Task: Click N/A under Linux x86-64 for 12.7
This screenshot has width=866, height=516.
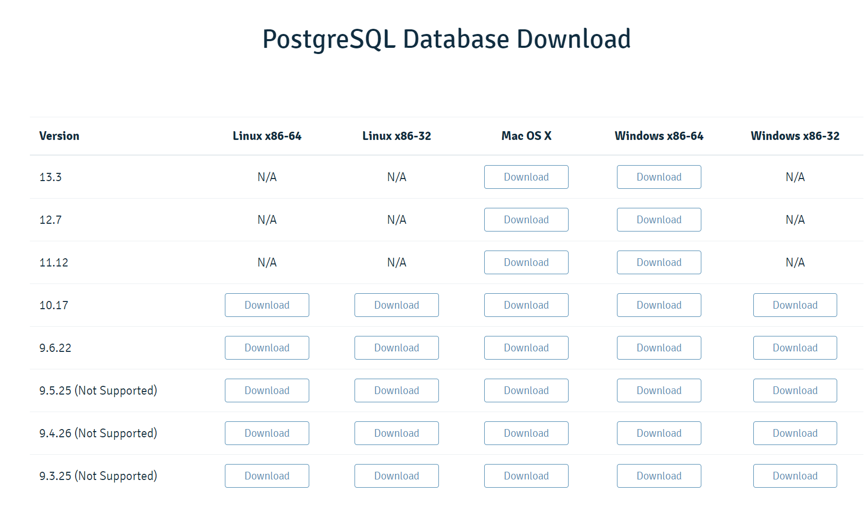Action: pyautogui.click(x=267, y=220)
